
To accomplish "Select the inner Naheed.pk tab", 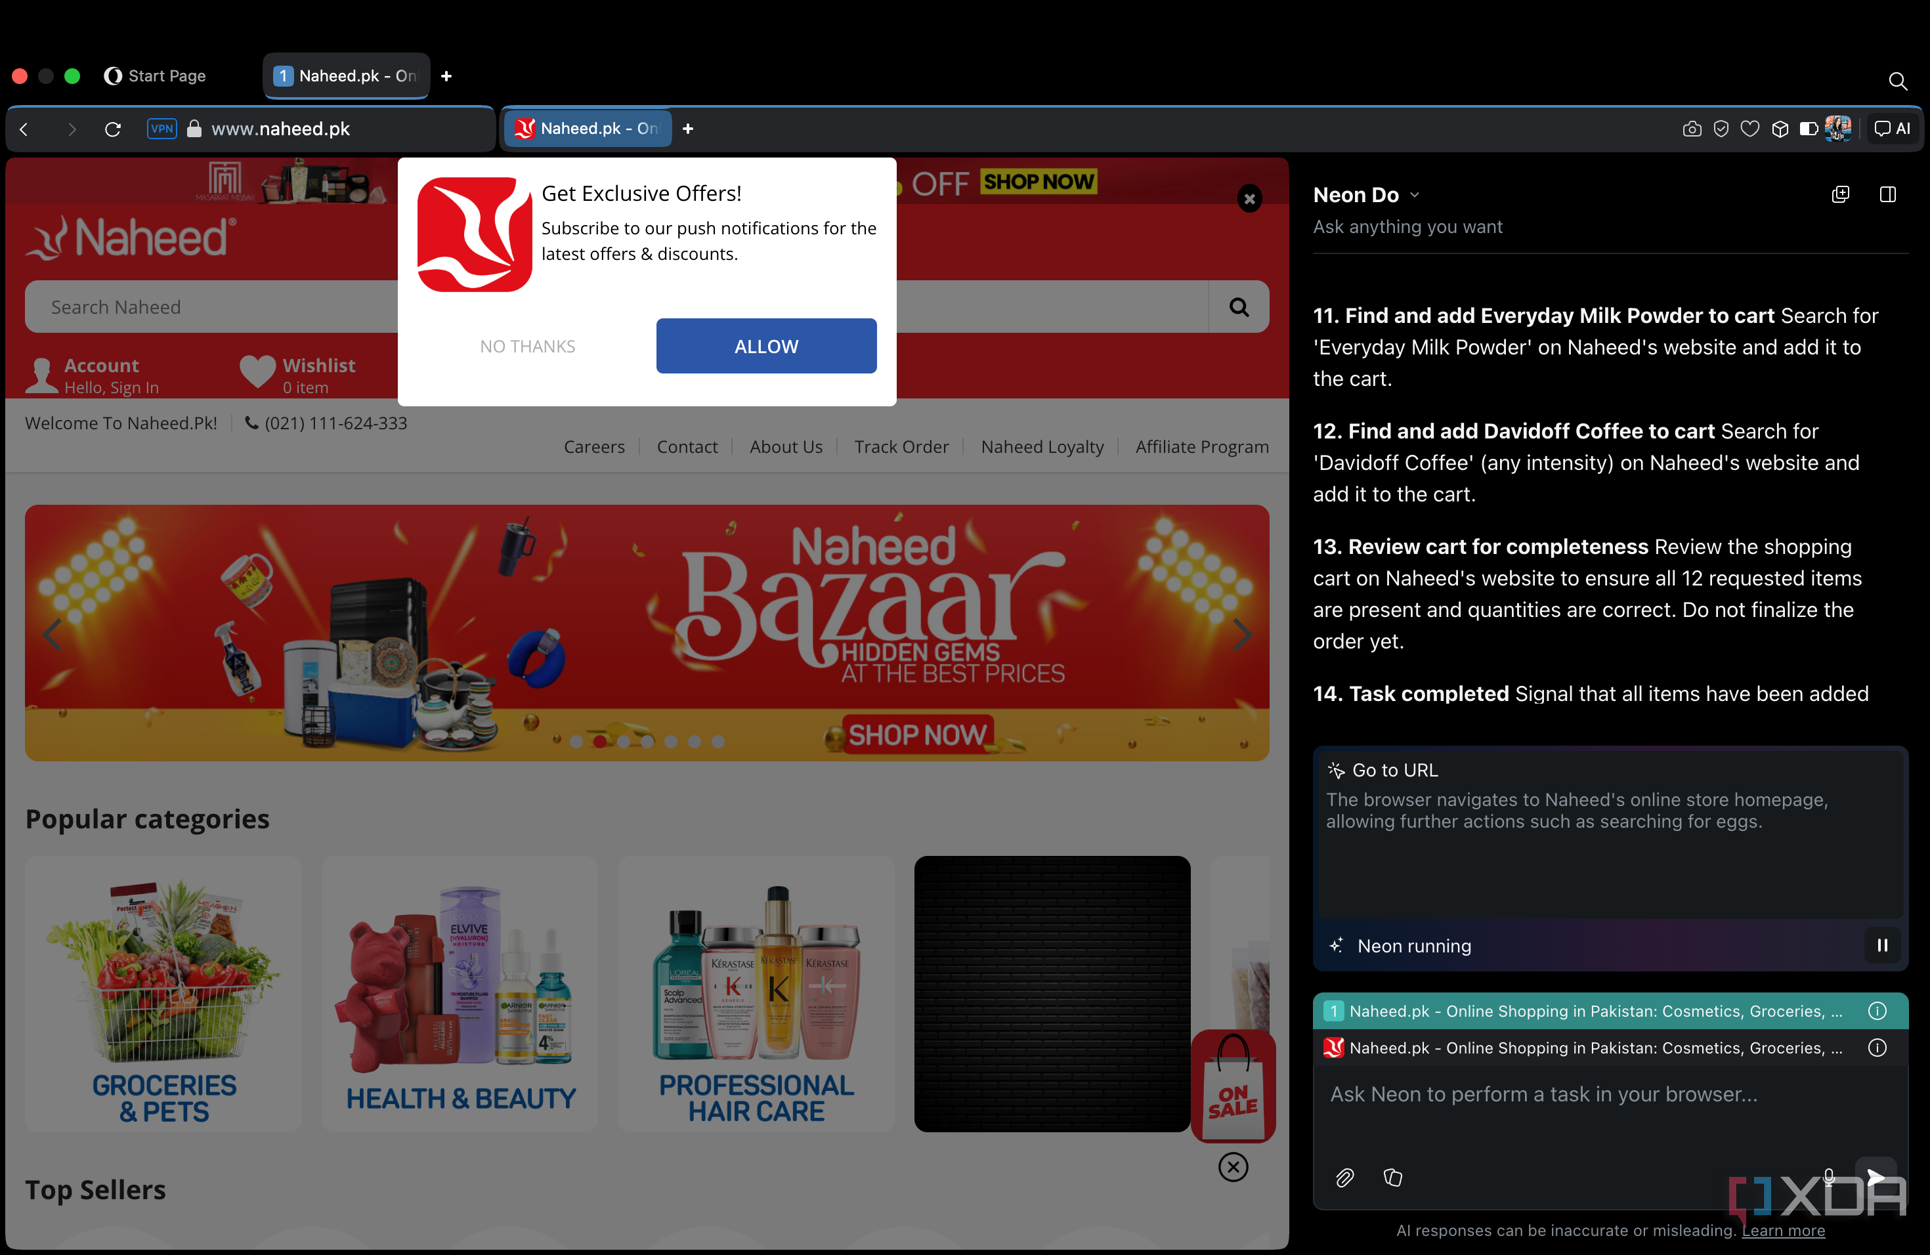I will click(x=588, y=128).
